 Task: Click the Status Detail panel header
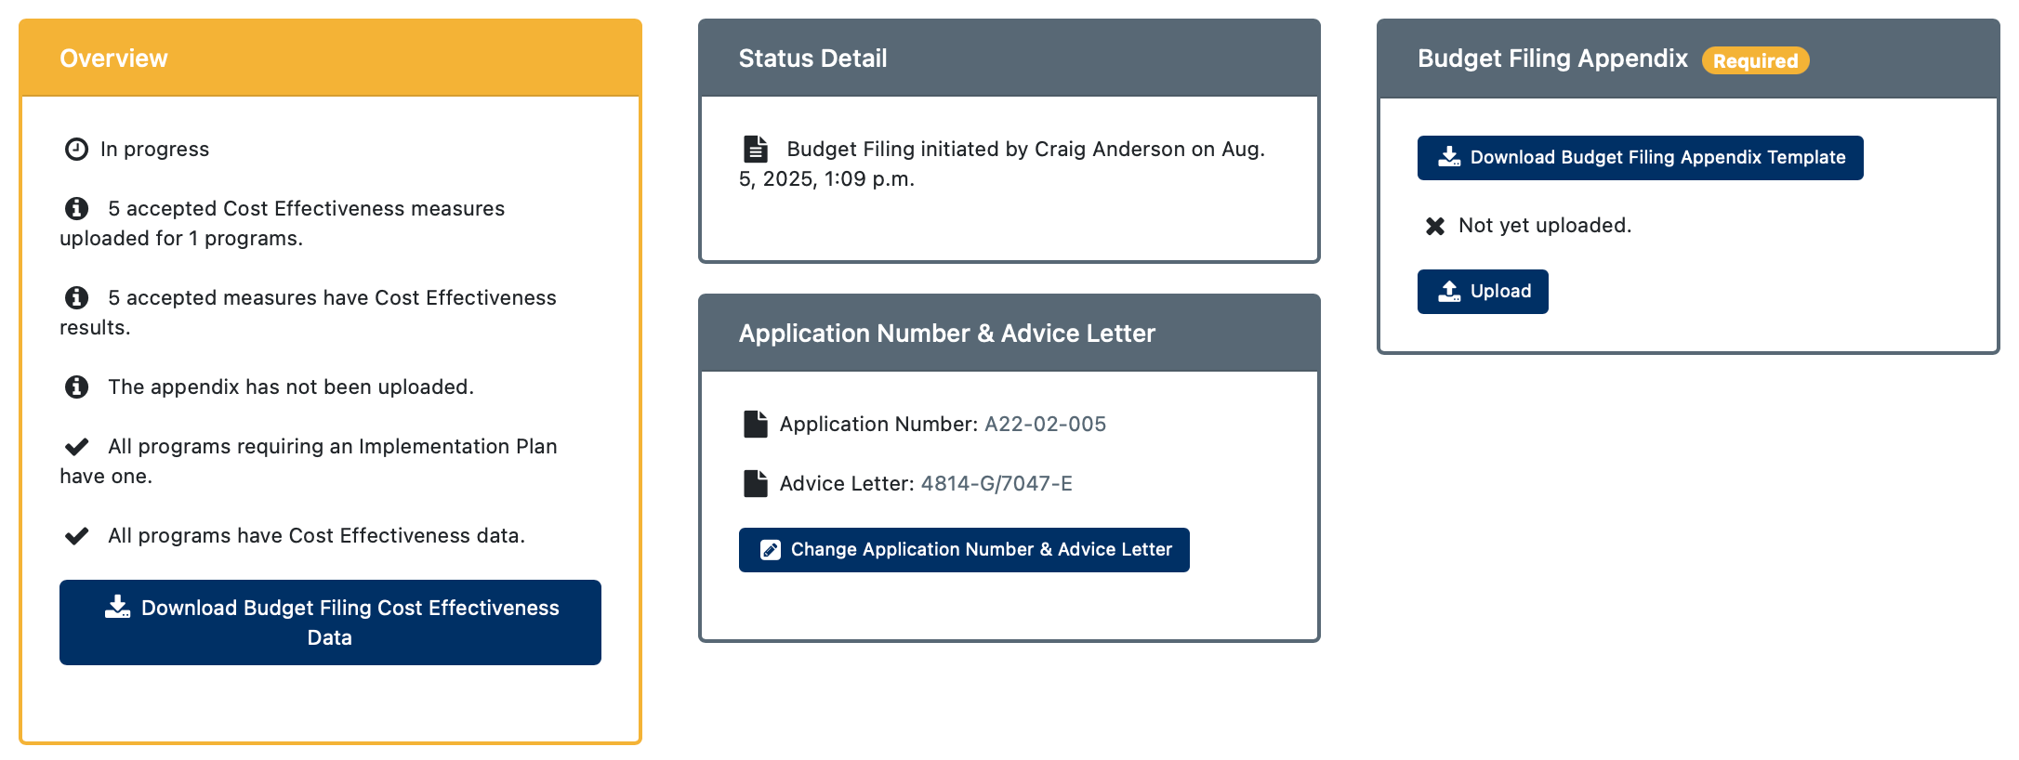tap(1009, 58)
